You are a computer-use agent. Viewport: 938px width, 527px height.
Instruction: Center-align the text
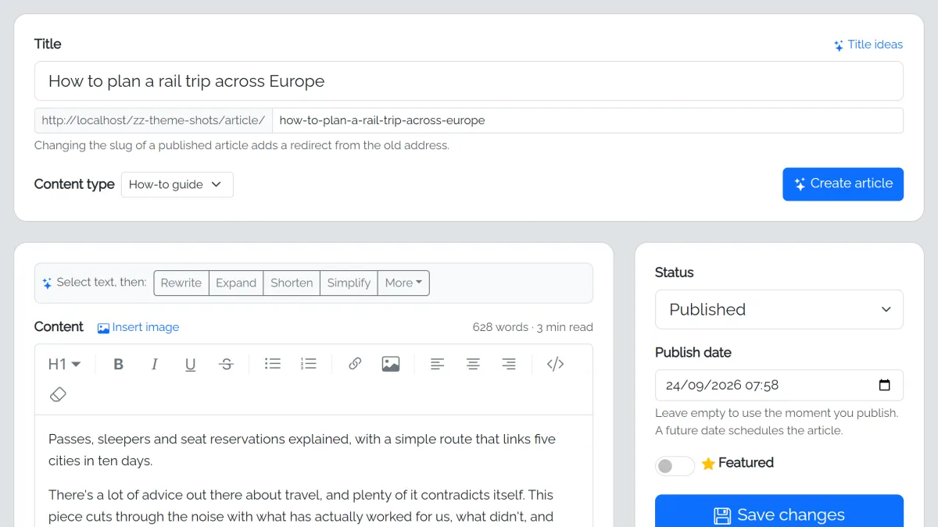(473, 364)
